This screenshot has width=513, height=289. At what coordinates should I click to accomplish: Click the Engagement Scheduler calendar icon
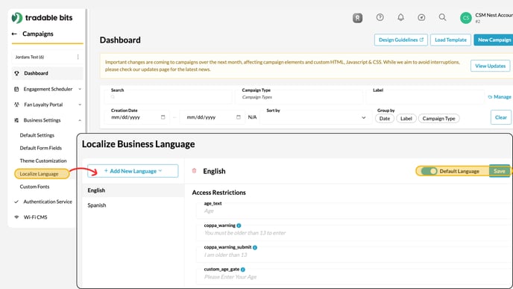click(16, 89)
